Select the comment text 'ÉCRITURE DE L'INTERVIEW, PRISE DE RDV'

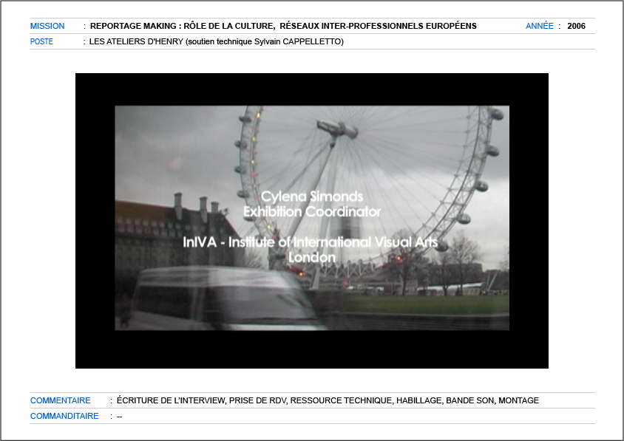[201, 400]
